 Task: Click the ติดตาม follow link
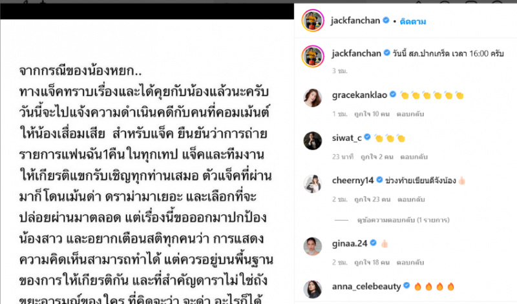(413, 21)
